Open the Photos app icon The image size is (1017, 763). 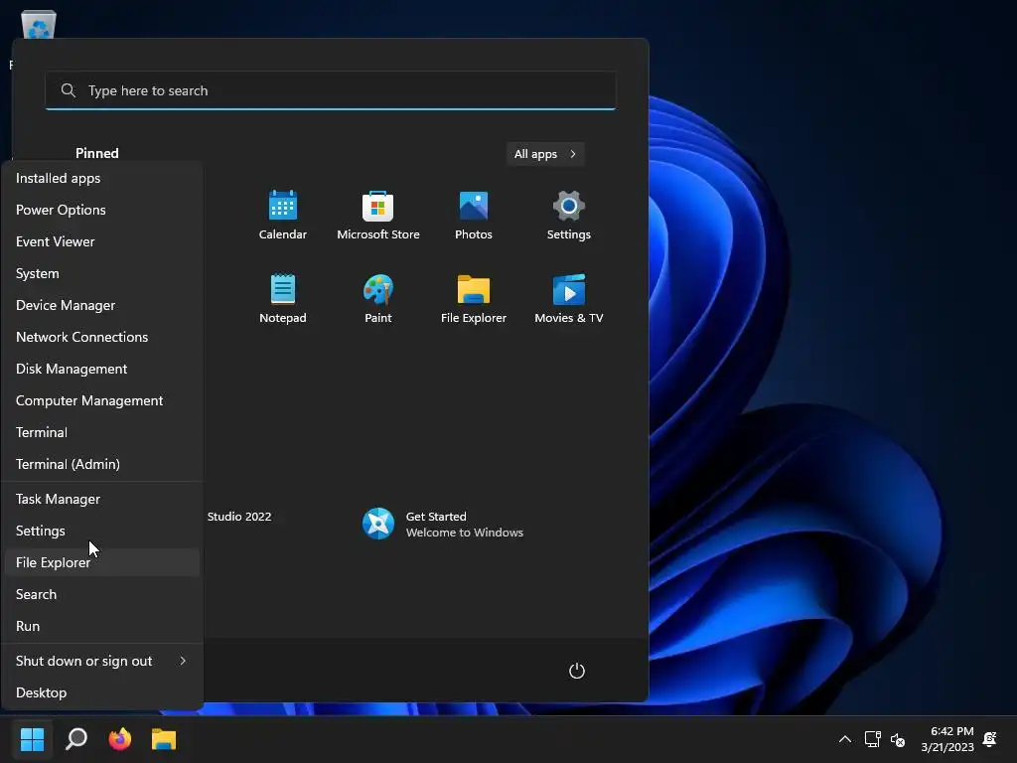(x=474, y=215)
